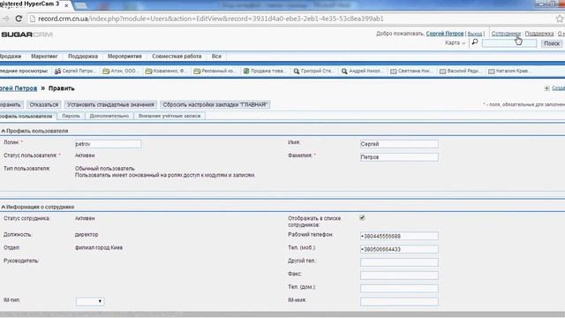Toggle Отображать в списке сотрудников checkbox
565x318 pixels.
(x=363, y=217)
